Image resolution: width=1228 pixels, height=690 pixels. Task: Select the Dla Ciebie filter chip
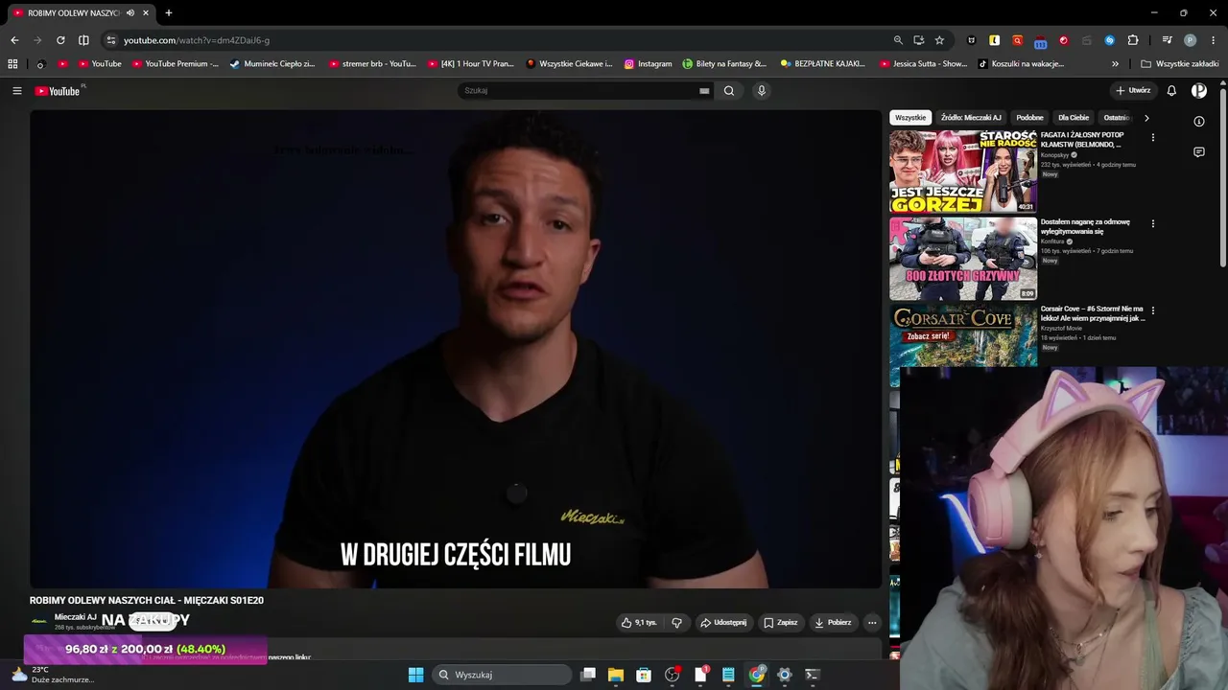(1074, 118)
